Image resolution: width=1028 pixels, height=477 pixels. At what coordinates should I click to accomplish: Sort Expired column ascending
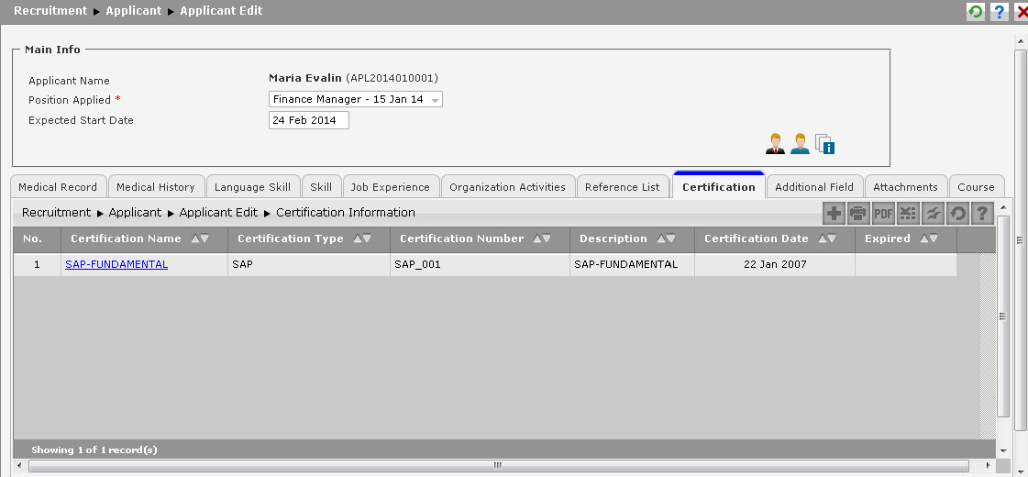[x=924, y=238]
